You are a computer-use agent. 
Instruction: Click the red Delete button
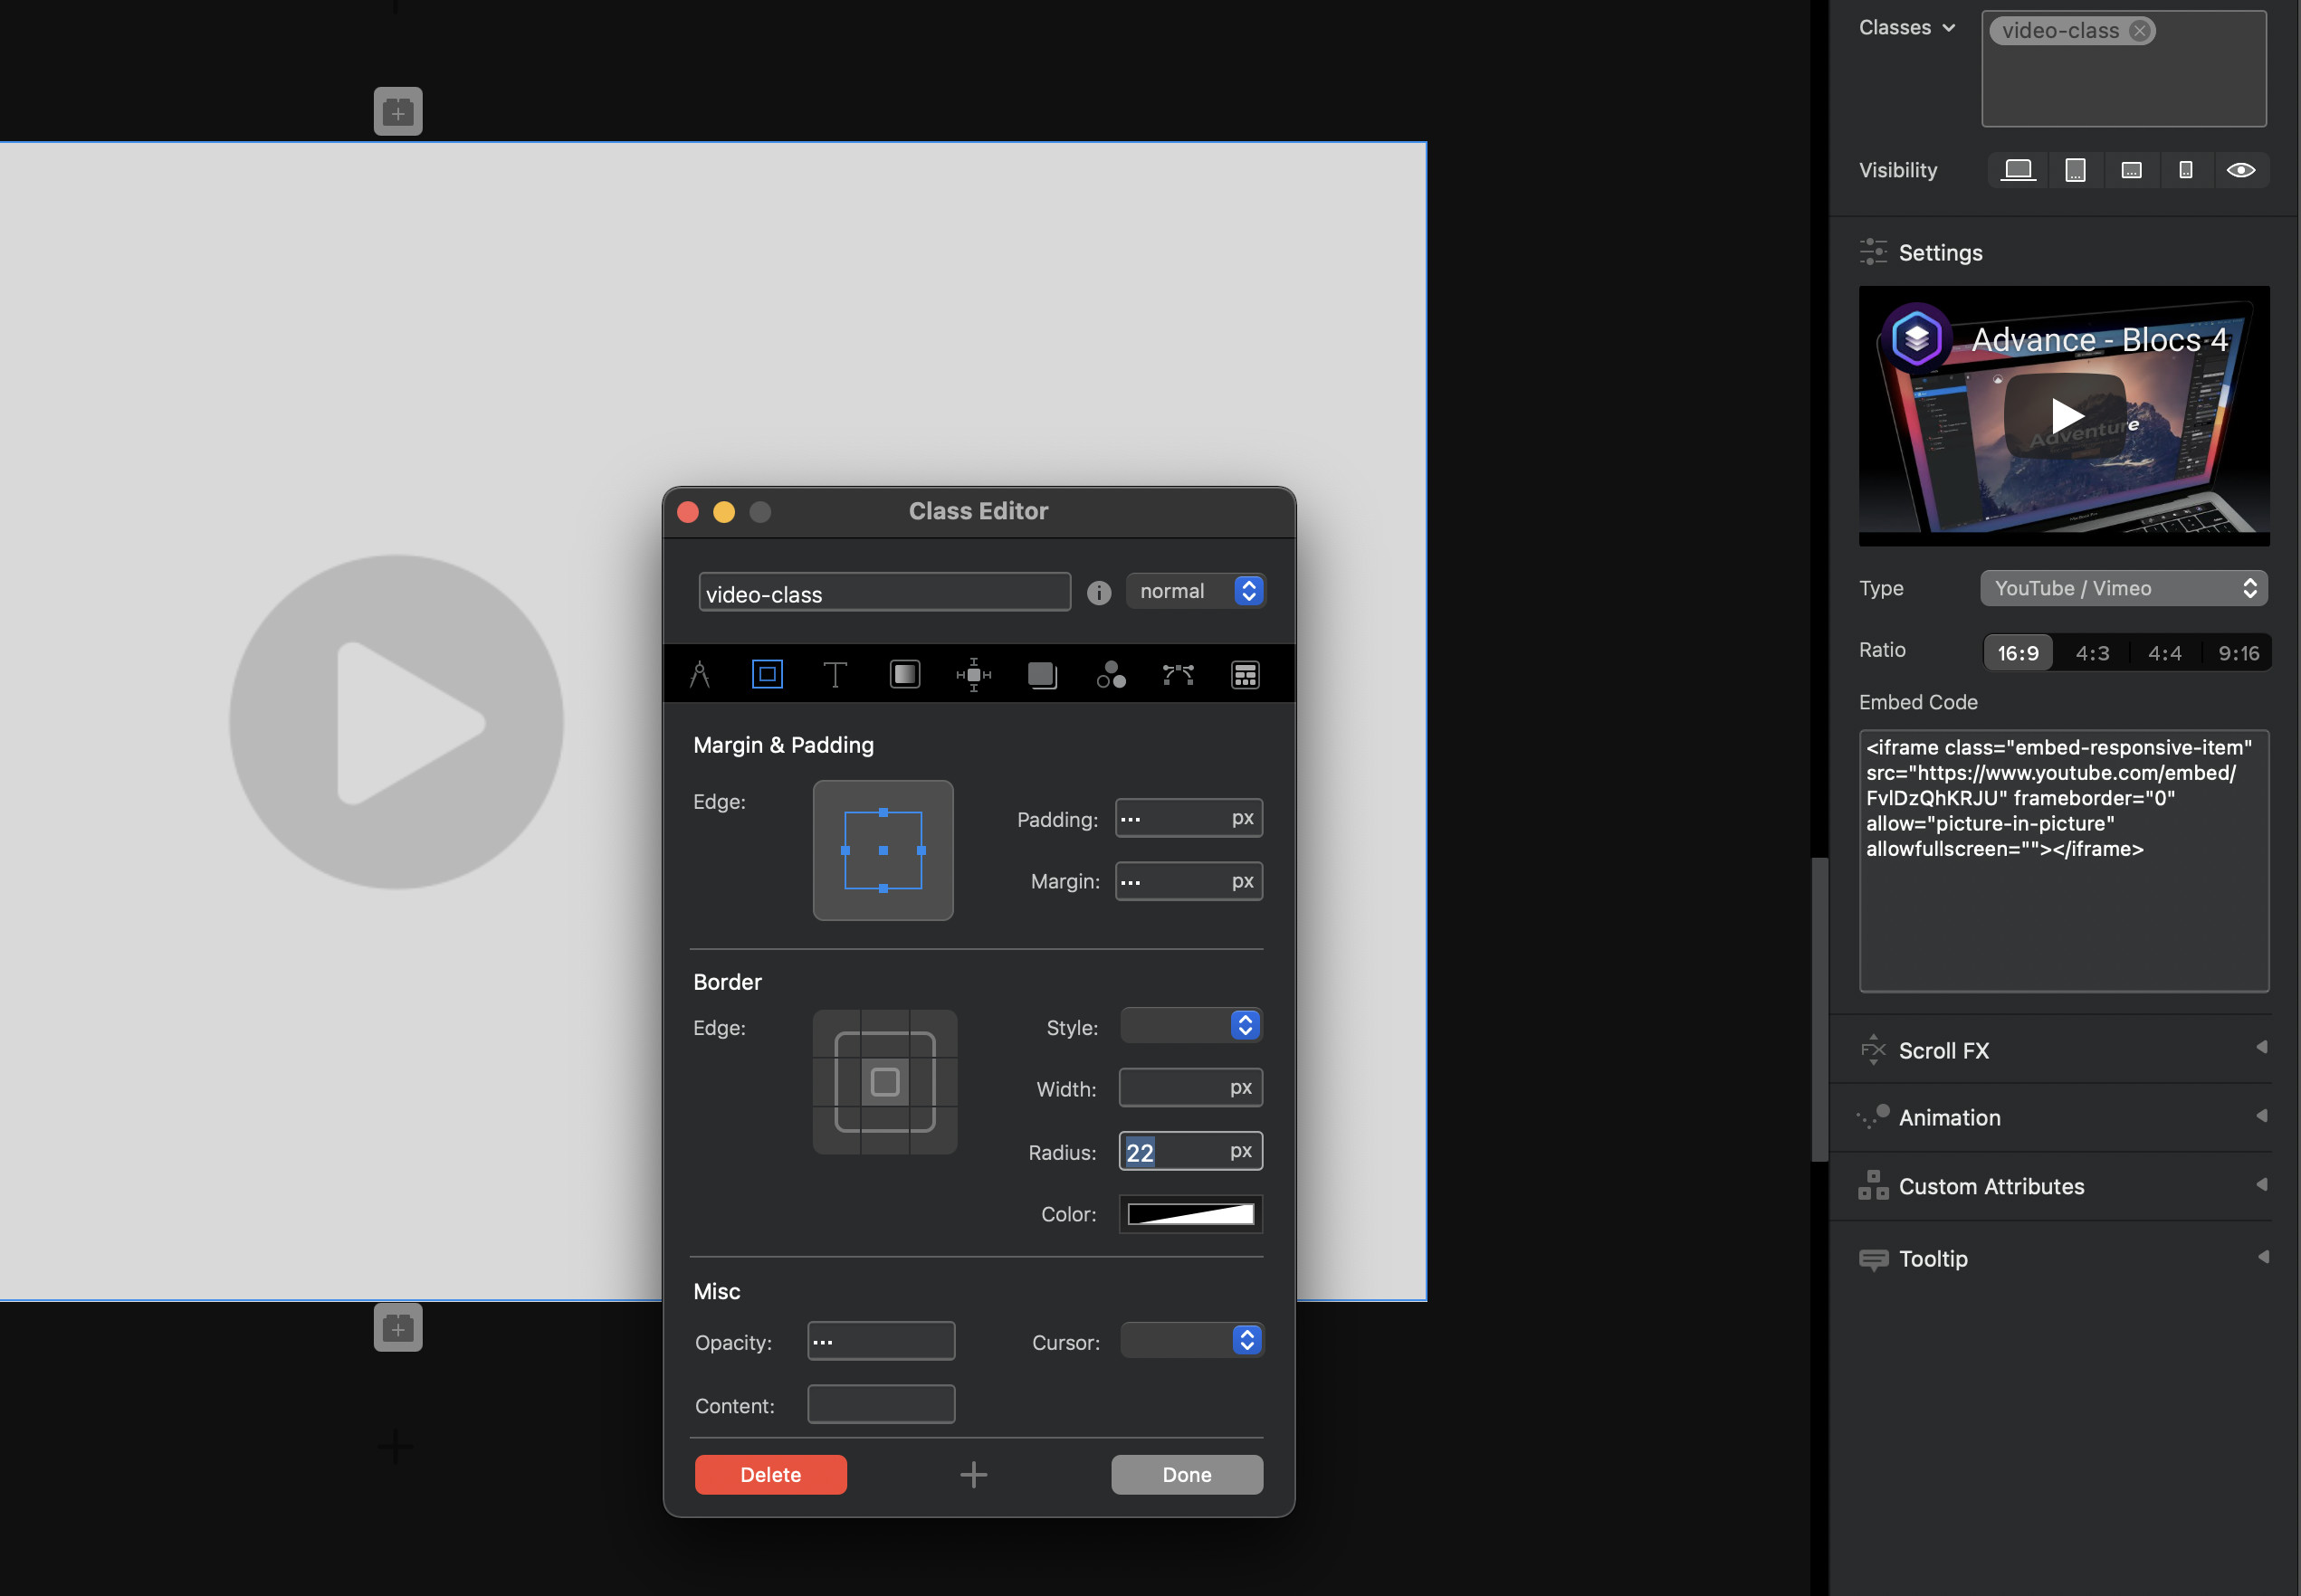[x=770, y=1474]
